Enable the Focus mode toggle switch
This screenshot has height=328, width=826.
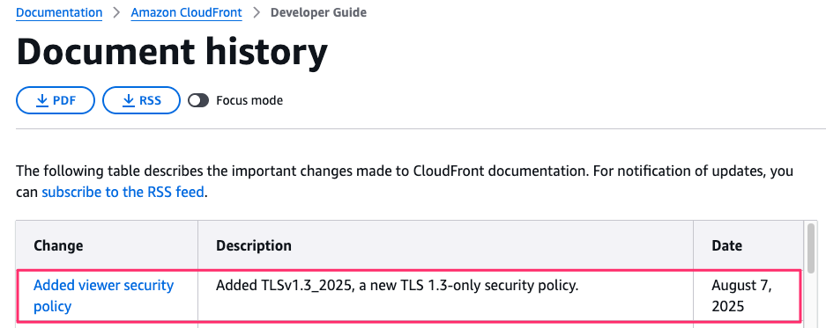pos(198,100)
